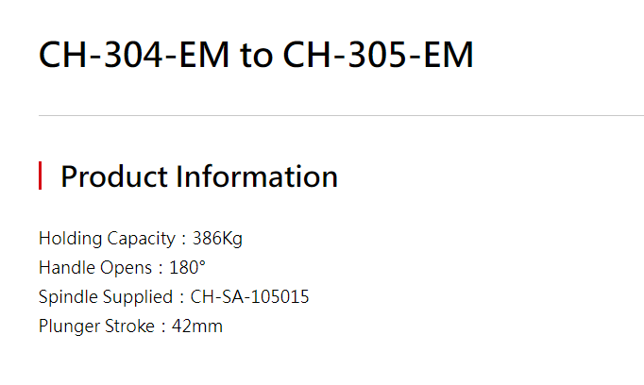
Task: Select the Holding Capacity label
Action: (108, 239)
